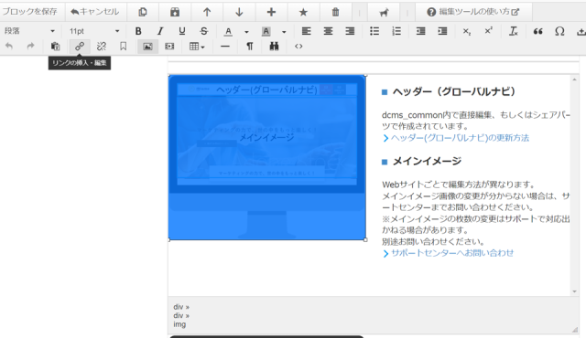Open the 段落 paragraph format dropdown
Screen dimensions: 586x338
point(30,31)
